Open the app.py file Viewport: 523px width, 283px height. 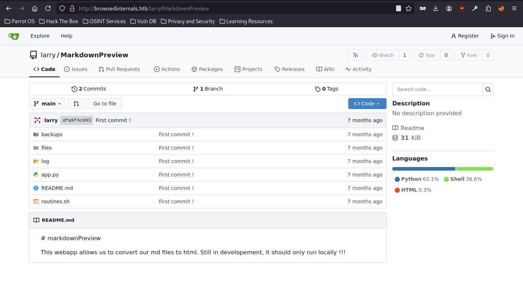pos(50,175)
